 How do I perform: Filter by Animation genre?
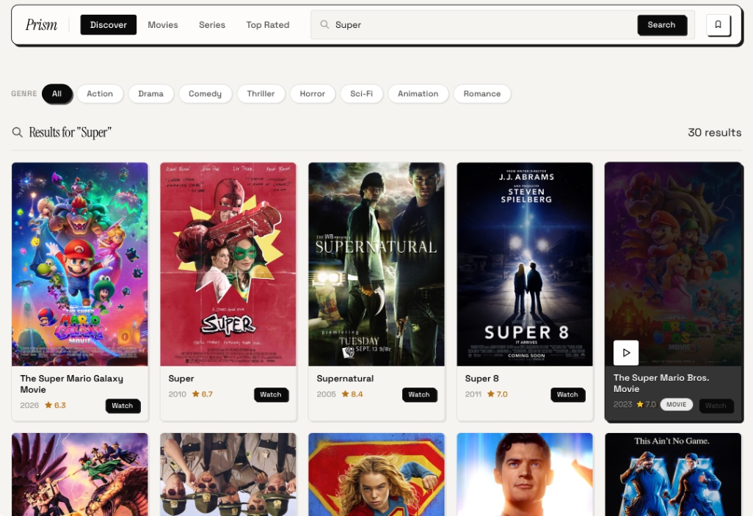[x=418, y=94]
